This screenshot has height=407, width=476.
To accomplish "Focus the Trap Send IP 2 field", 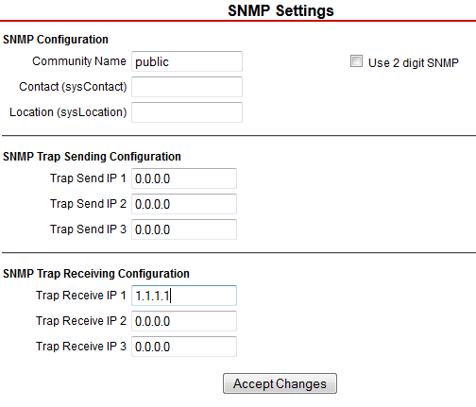I will point(184,204).
